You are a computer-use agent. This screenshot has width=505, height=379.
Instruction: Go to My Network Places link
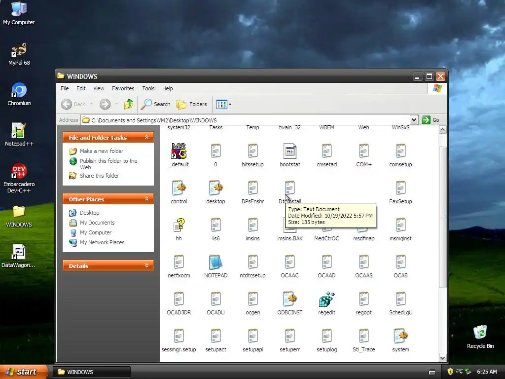102,242
